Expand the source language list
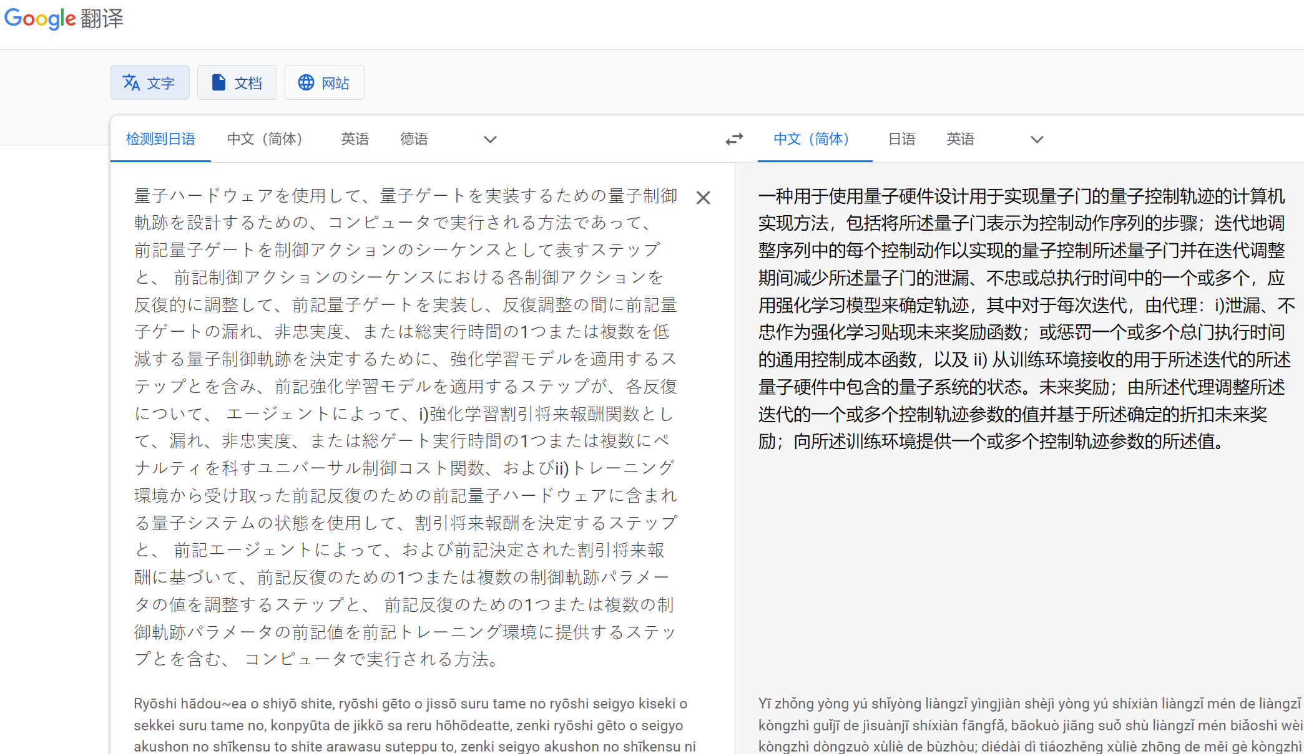This screenshot has width=1304, height=754. (490, 139)
